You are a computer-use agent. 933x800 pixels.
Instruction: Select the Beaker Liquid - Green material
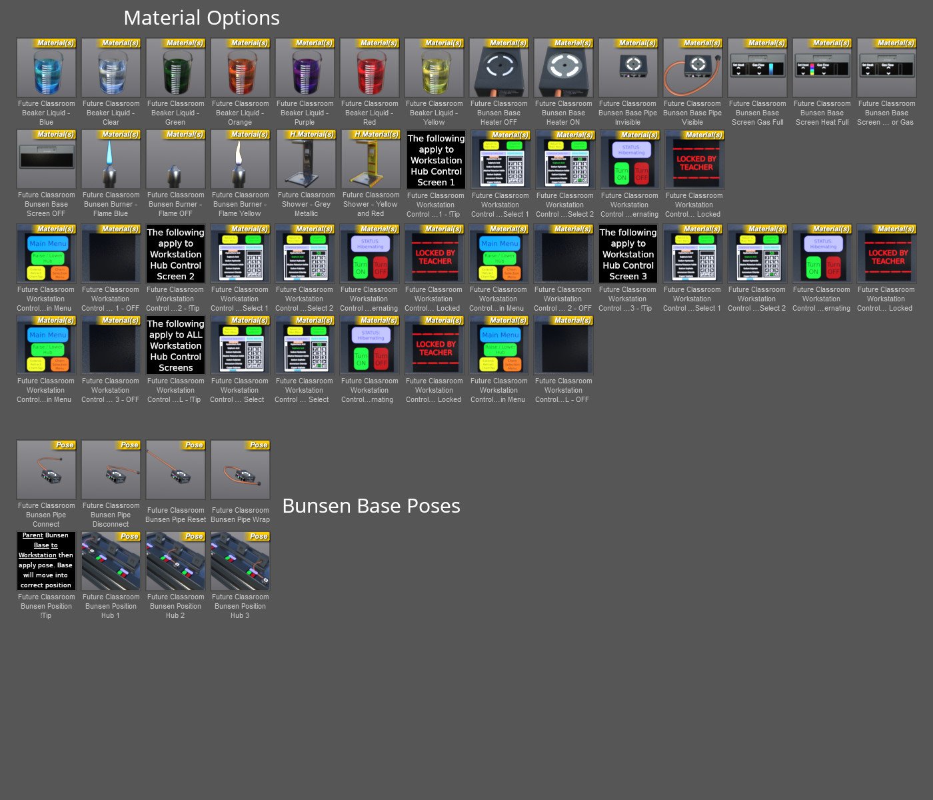point(175,67)
